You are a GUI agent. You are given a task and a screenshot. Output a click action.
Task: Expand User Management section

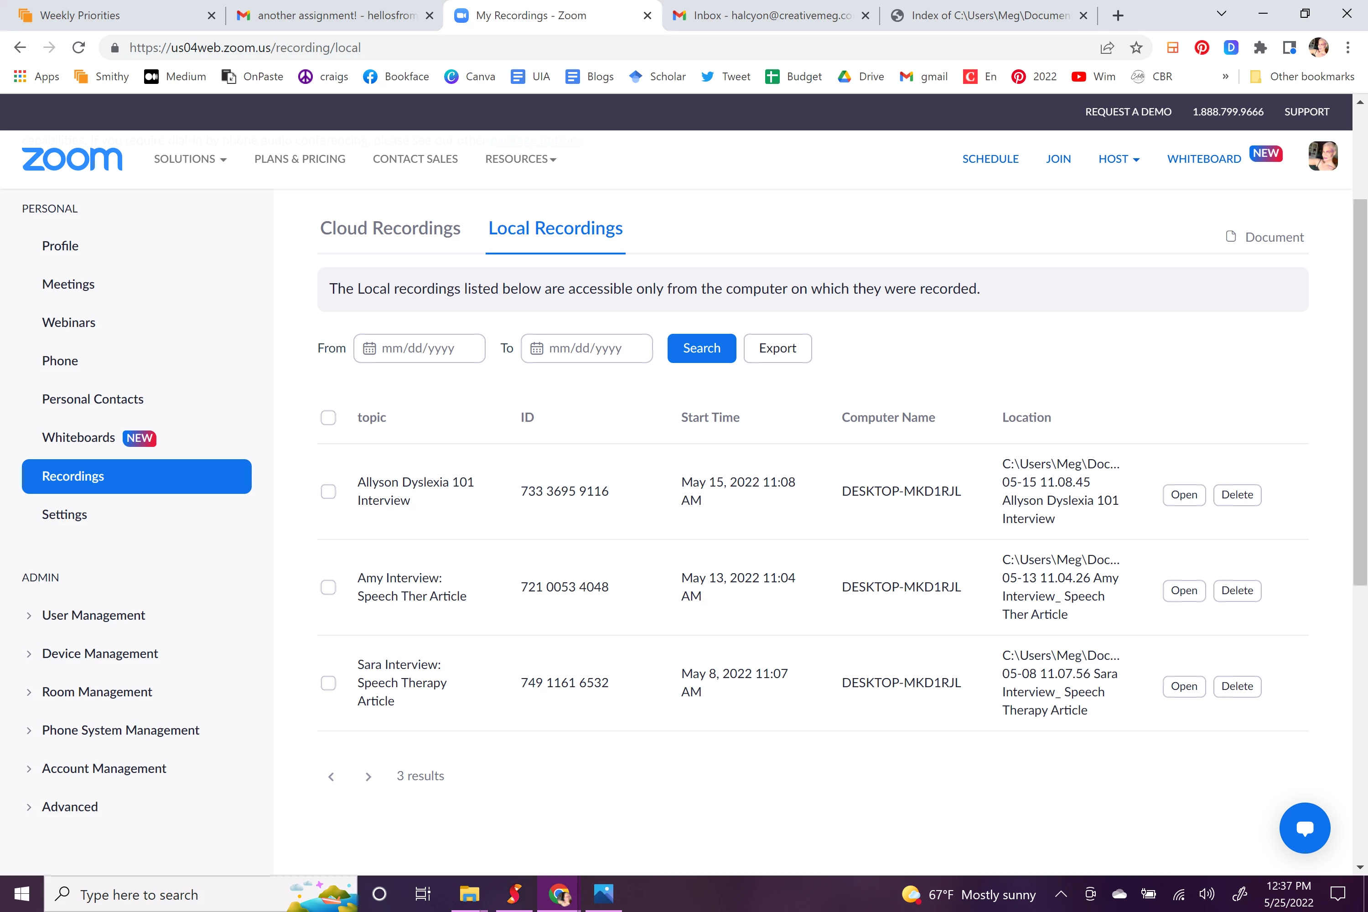click(x=93, y=615)
